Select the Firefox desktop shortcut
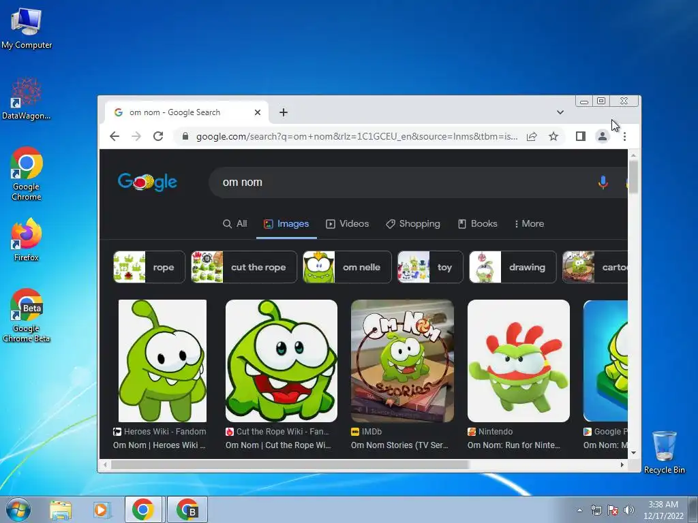The width and height of the screenshot is (698, 523). pos(27,239)
